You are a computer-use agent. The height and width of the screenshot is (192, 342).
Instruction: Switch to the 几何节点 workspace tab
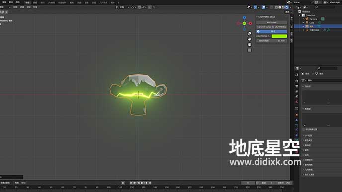pos(103,3)
